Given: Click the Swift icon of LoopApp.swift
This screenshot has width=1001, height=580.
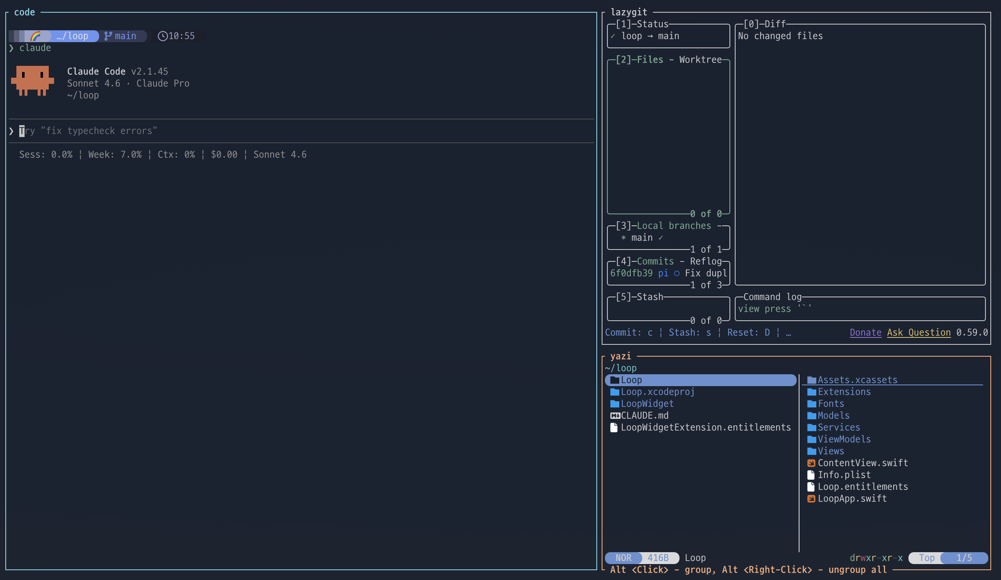Looking at the screenshot, I should tap(811, 499).
